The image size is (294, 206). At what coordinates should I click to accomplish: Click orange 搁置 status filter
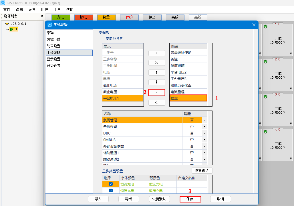coord(106,17)
